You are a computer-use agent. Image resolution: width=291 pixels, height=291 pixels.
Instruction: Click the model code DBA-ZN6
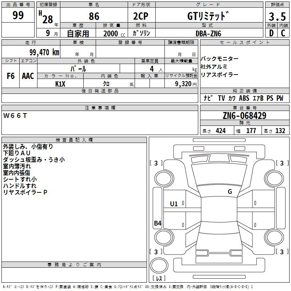pyautogui.click(x=208, y=33)
